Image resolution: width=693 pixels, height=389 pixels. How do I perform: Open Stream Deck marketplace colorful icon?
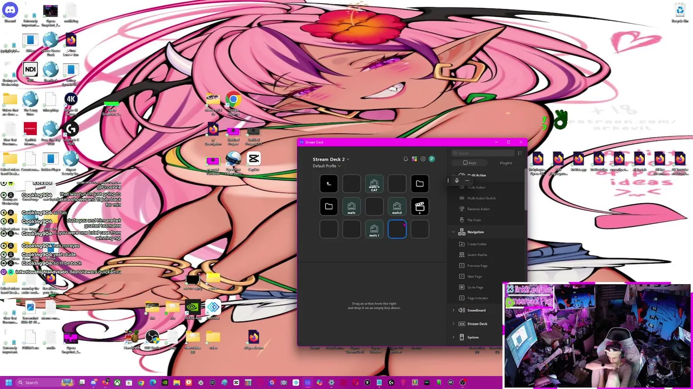(x=414, y=159)
